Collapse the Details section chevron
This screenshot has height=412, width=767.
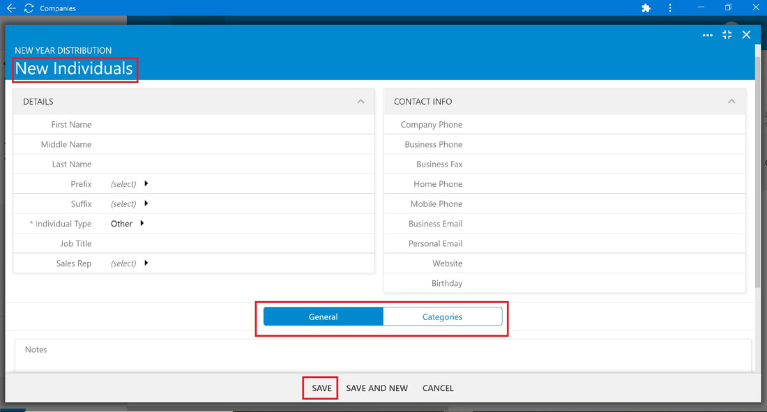pyautogui.click(x=360, y=101)
